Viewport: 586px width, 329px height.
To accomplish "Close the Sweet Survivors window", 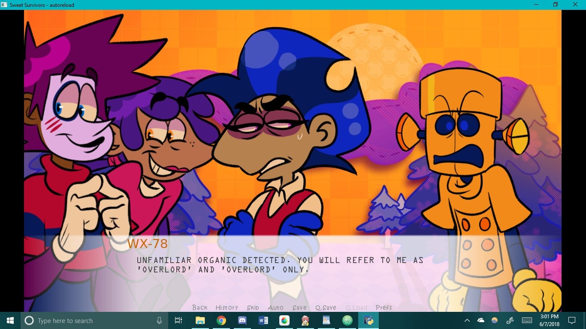I will coord(576,4).
